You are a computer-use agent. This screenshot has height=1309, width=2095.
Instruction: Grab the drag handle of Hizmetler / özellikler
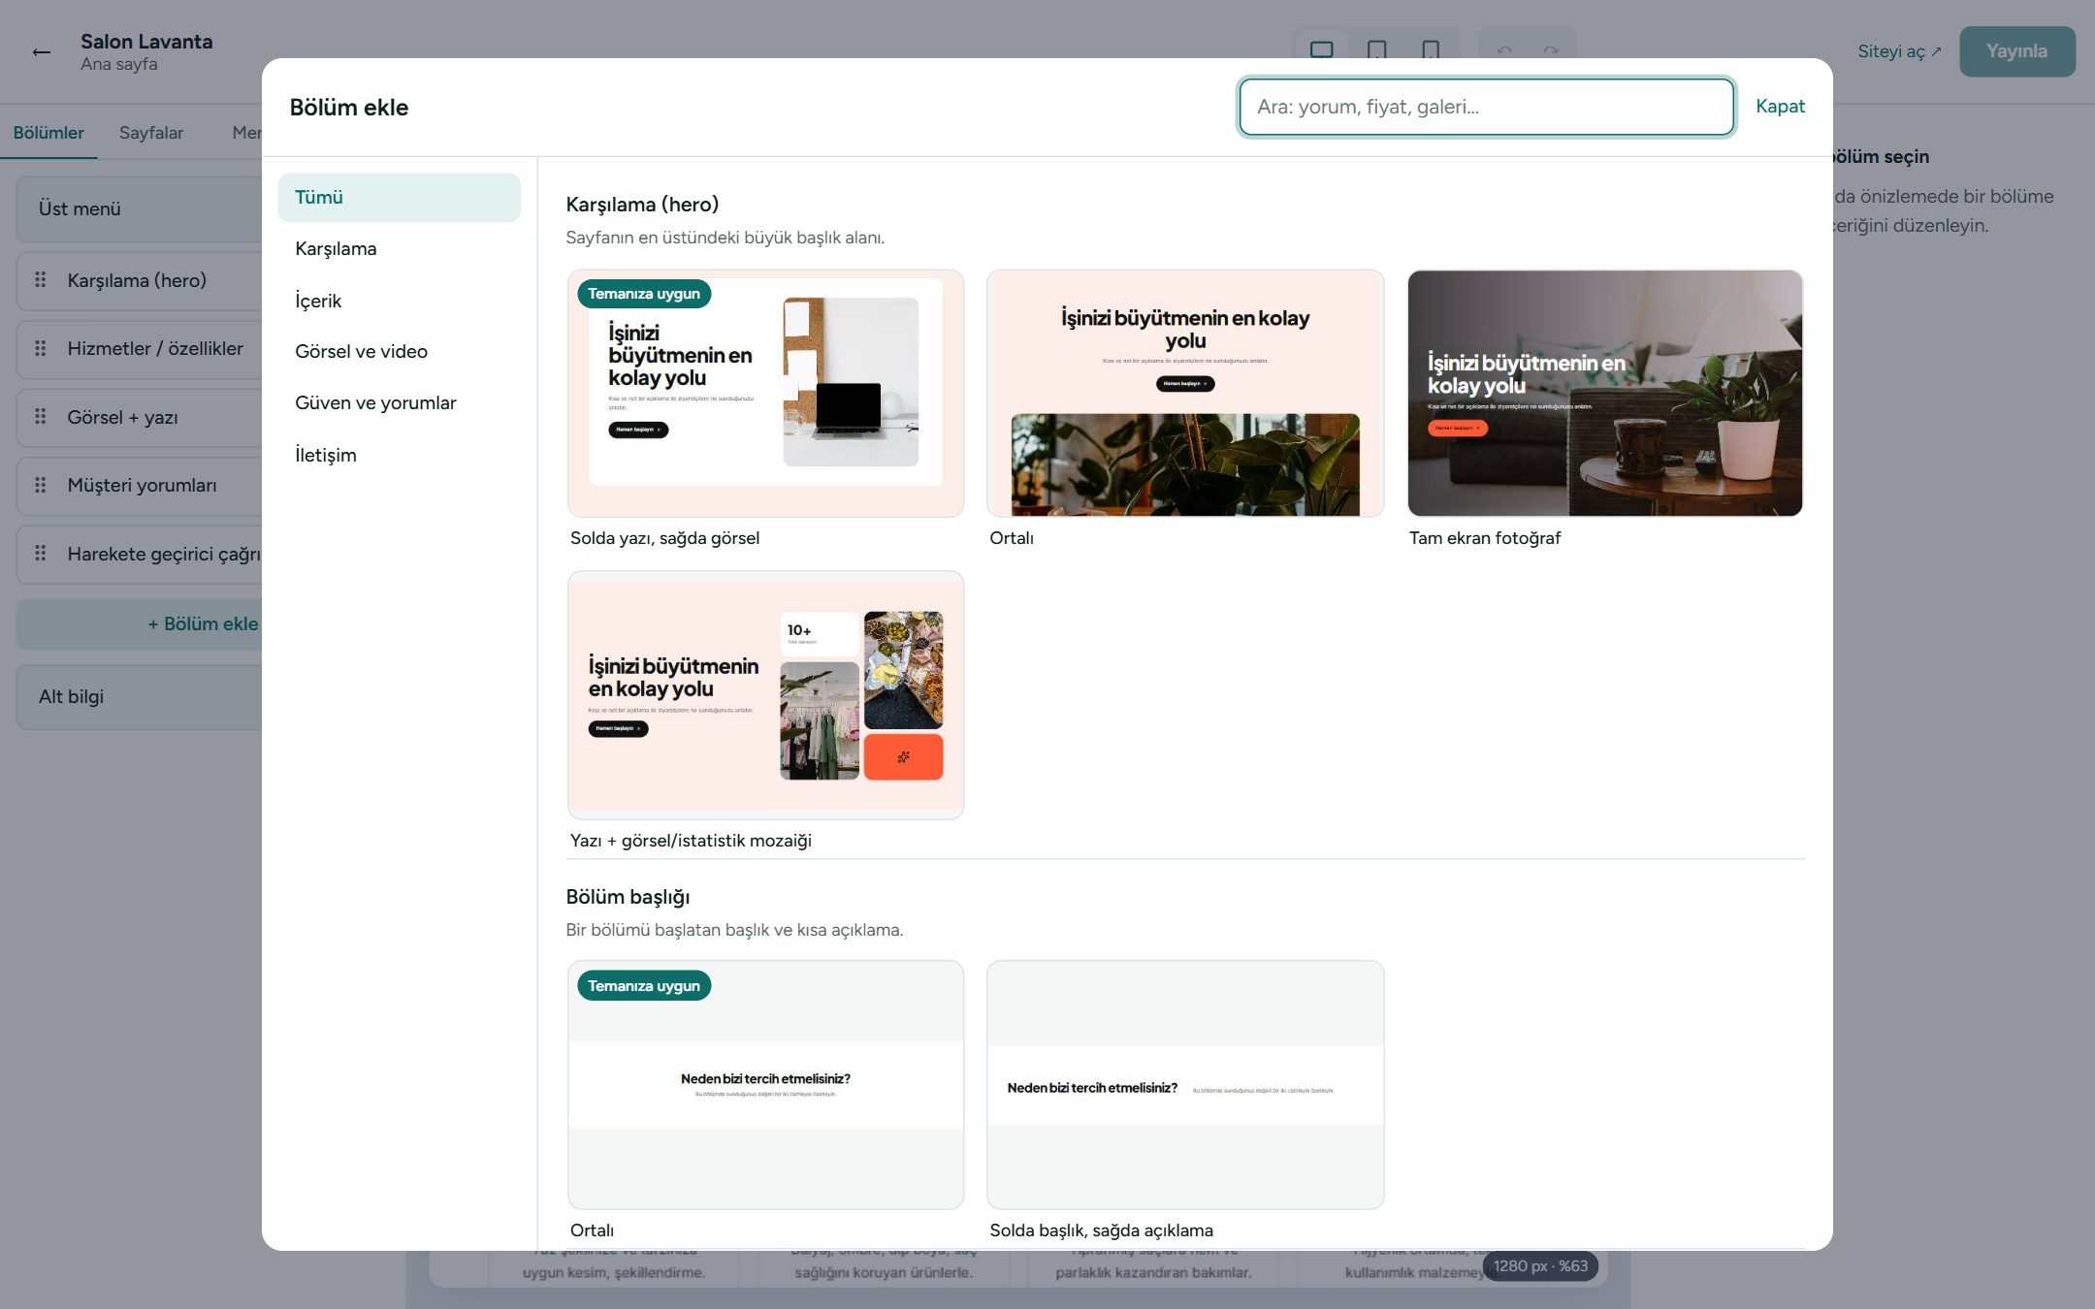[41, 348]
